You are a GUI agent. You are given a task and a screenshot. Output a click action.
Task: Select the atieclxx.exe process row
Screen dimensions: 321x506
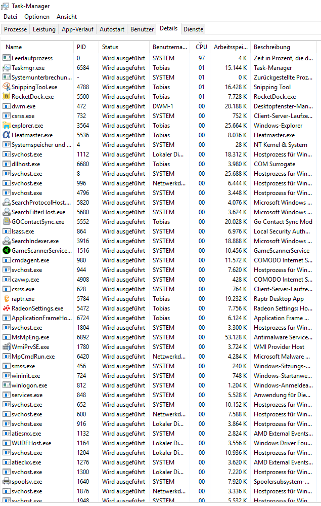(159, 462)
